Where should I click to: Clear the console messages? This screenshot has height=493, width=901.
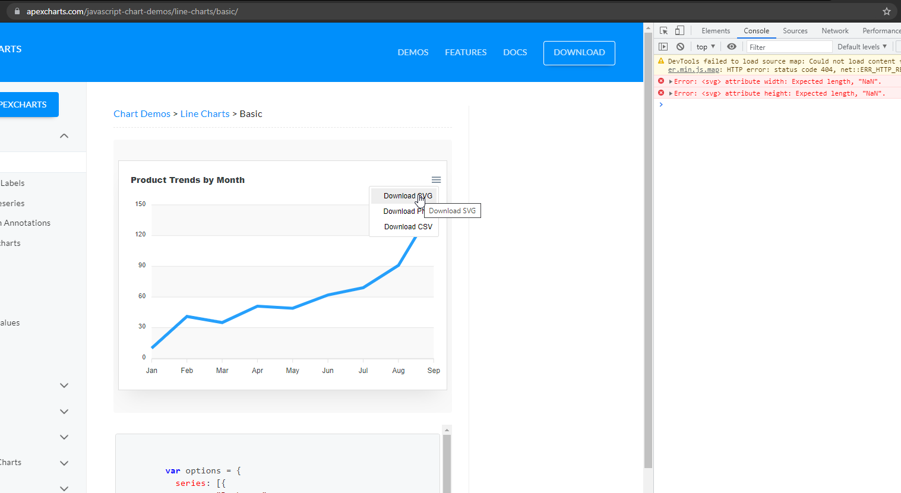click(x=680, y=46)
